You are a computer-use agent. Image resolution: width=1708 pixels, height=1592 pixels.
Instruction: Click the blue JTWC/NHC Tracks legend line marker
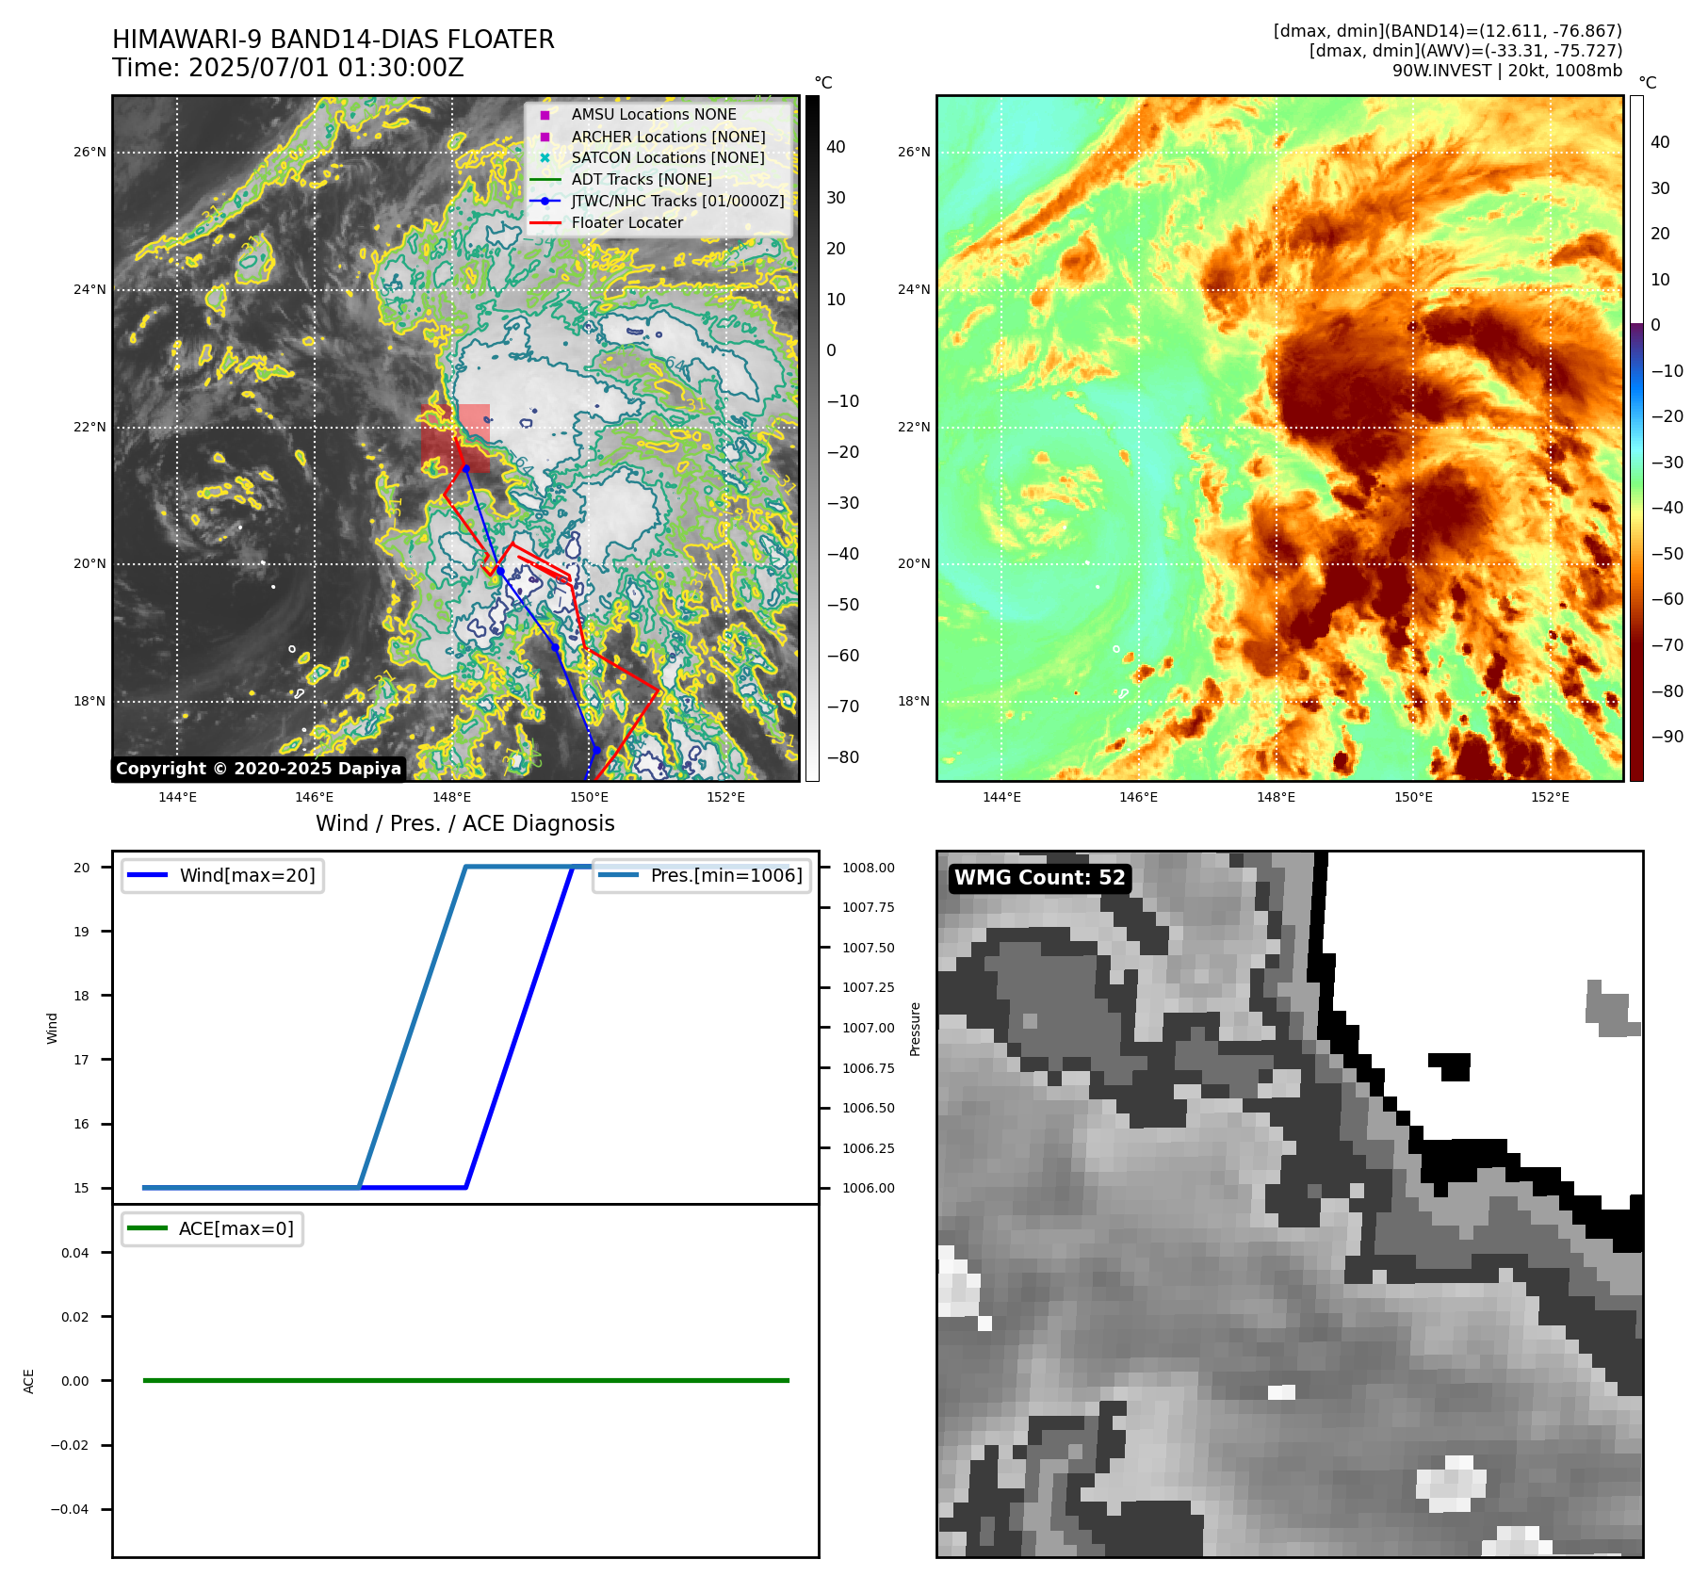pos(545,201)
